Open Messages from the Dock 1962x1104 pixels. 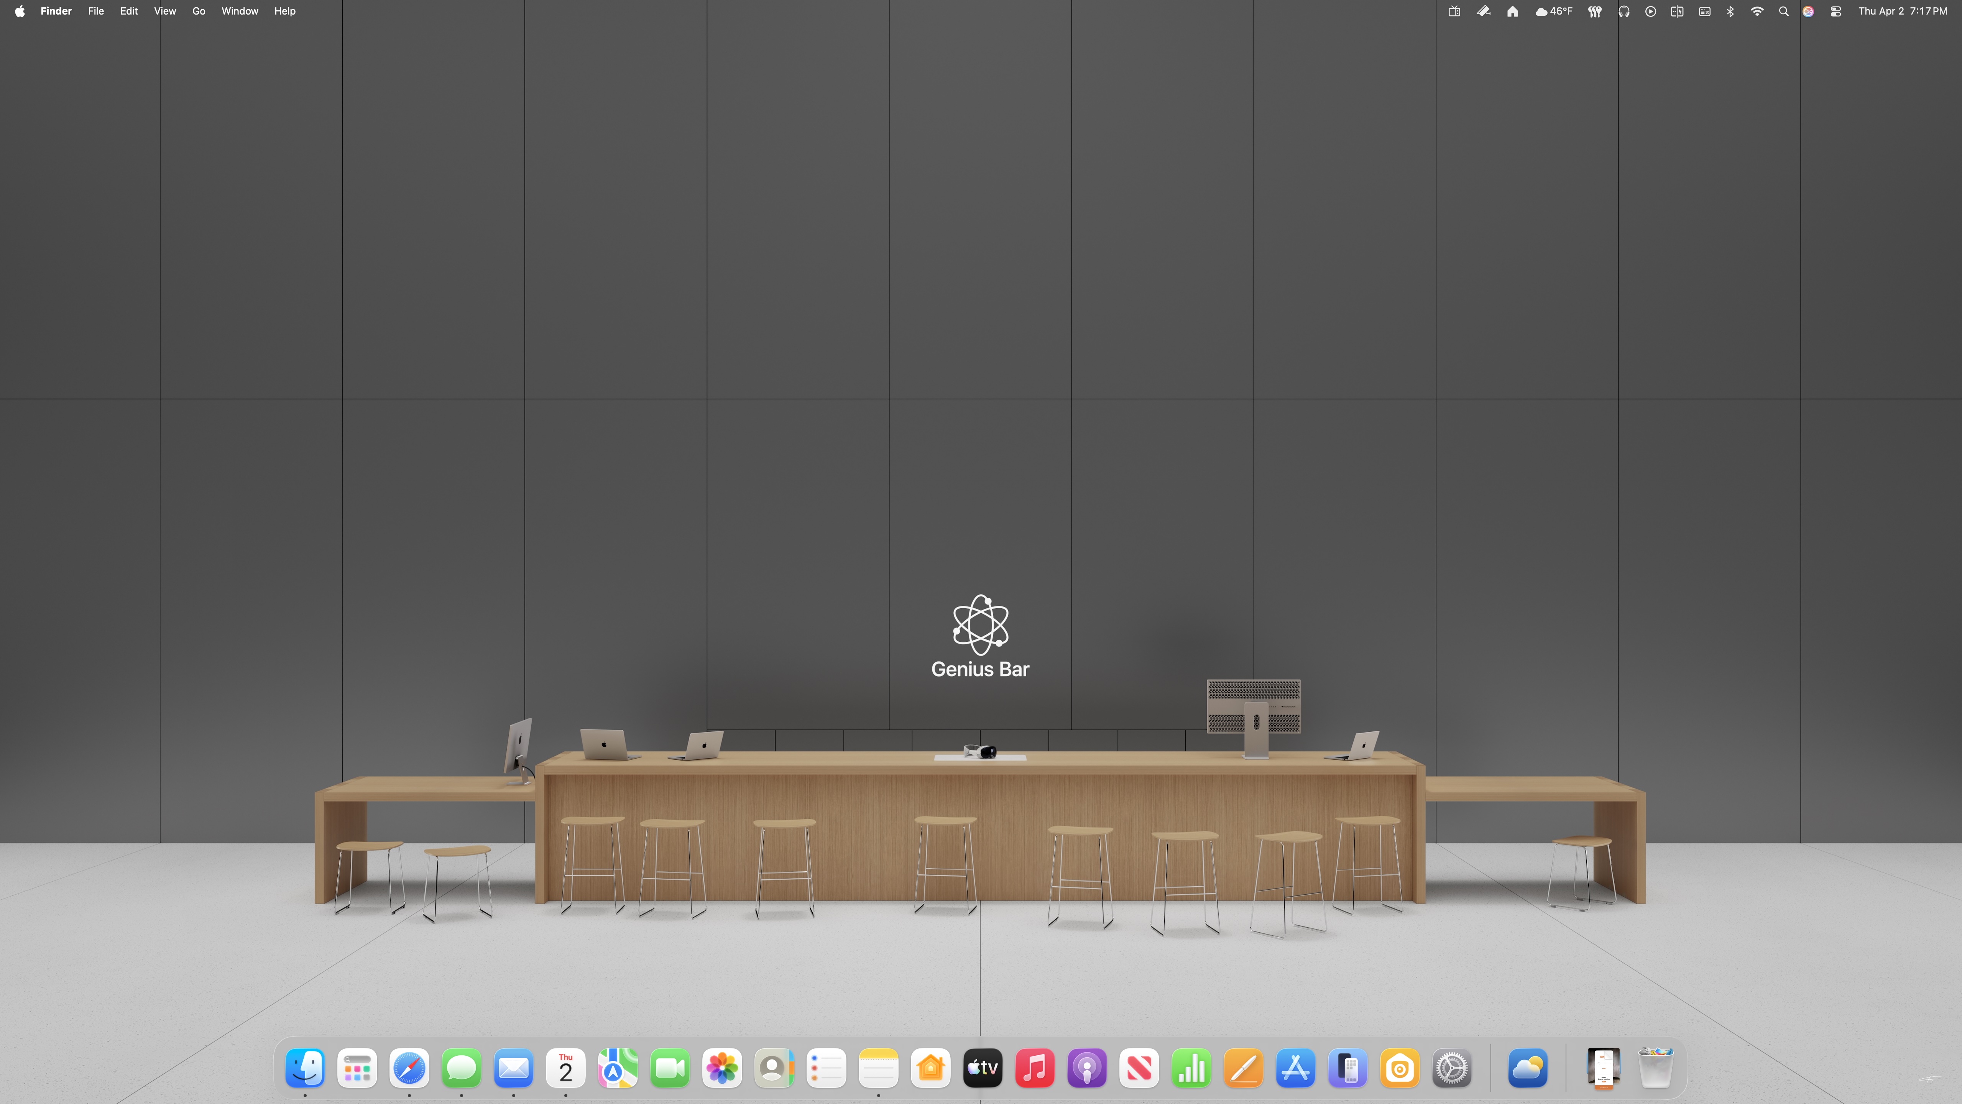[x=462, y=1068]
